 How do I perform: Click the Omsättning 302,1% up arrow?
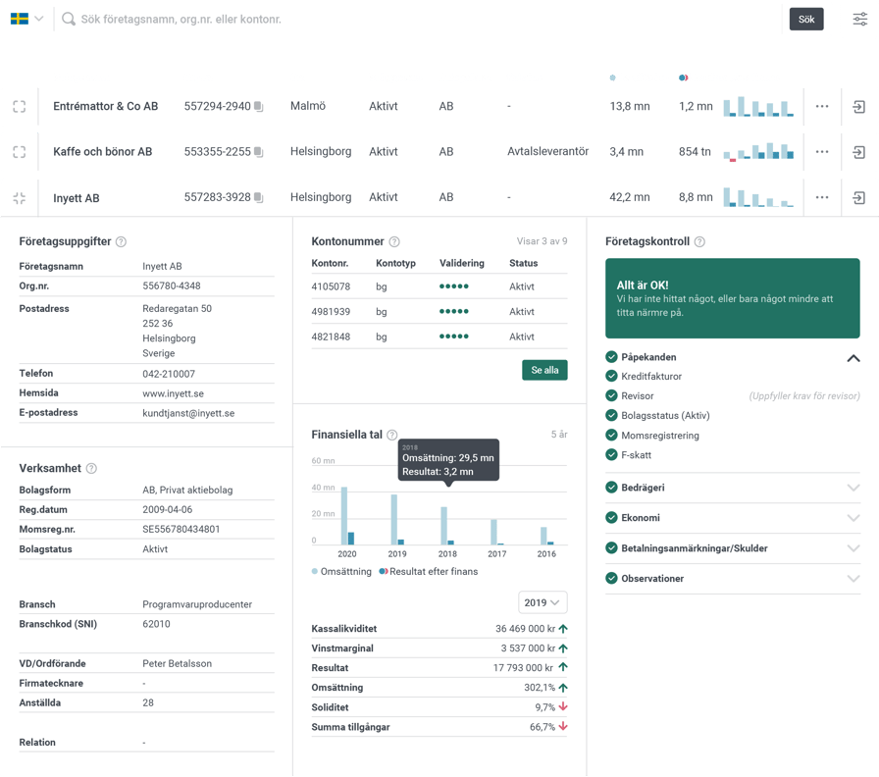click(563, 688)
